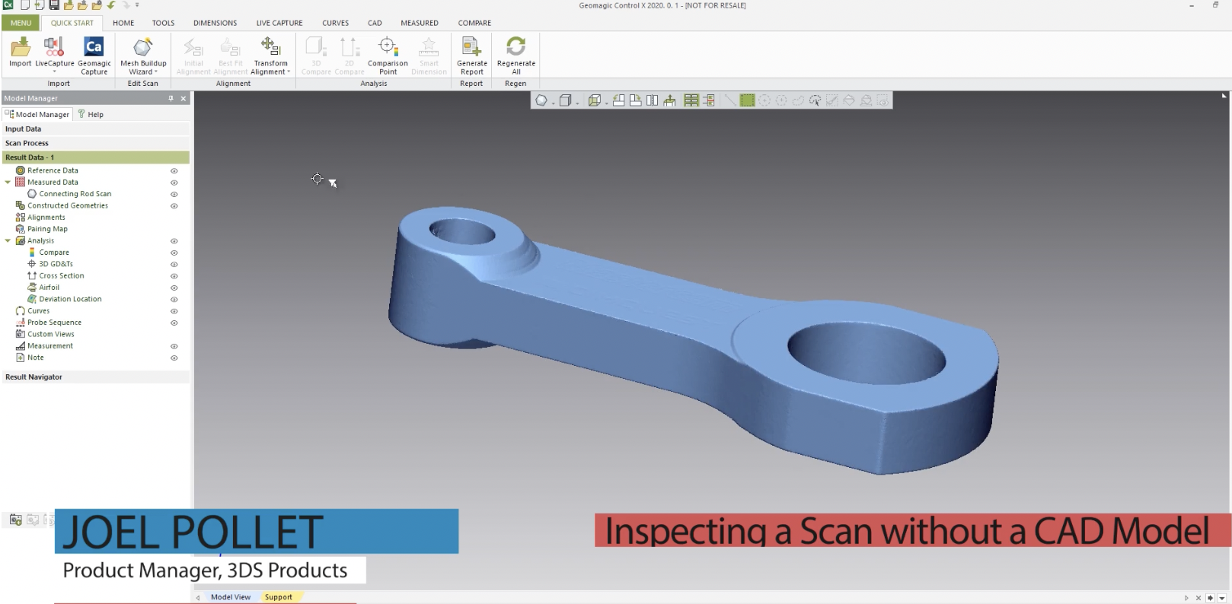Toggle visibility of Deviation Location

174,300
